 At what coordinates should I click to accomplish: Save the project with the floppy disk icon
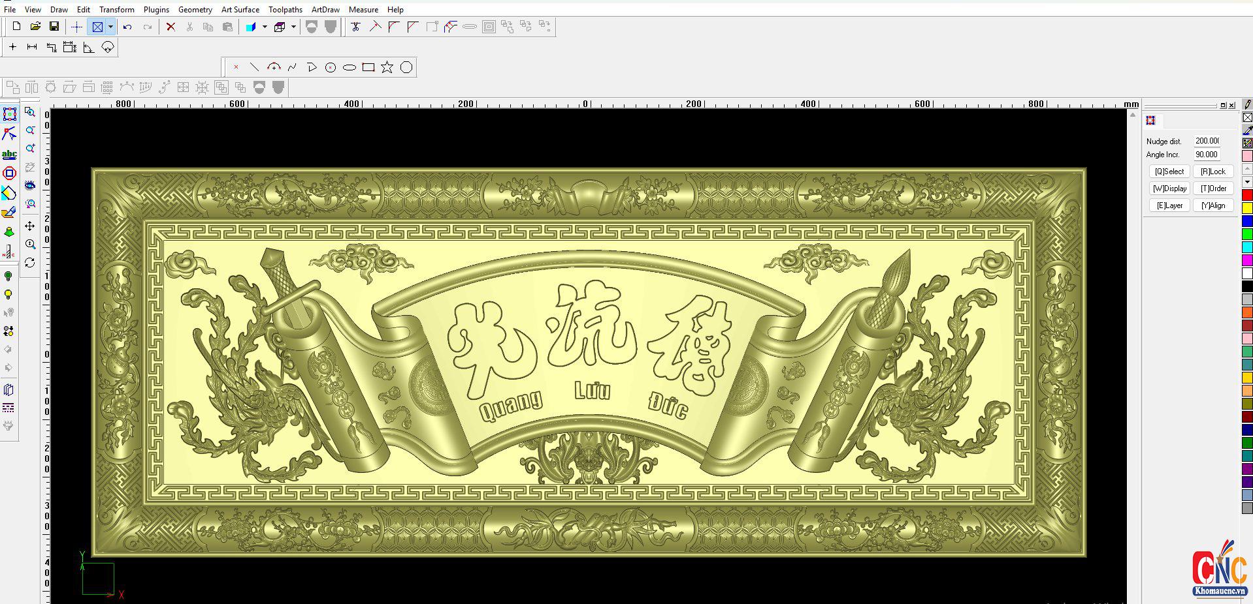(x=54, y=27)
